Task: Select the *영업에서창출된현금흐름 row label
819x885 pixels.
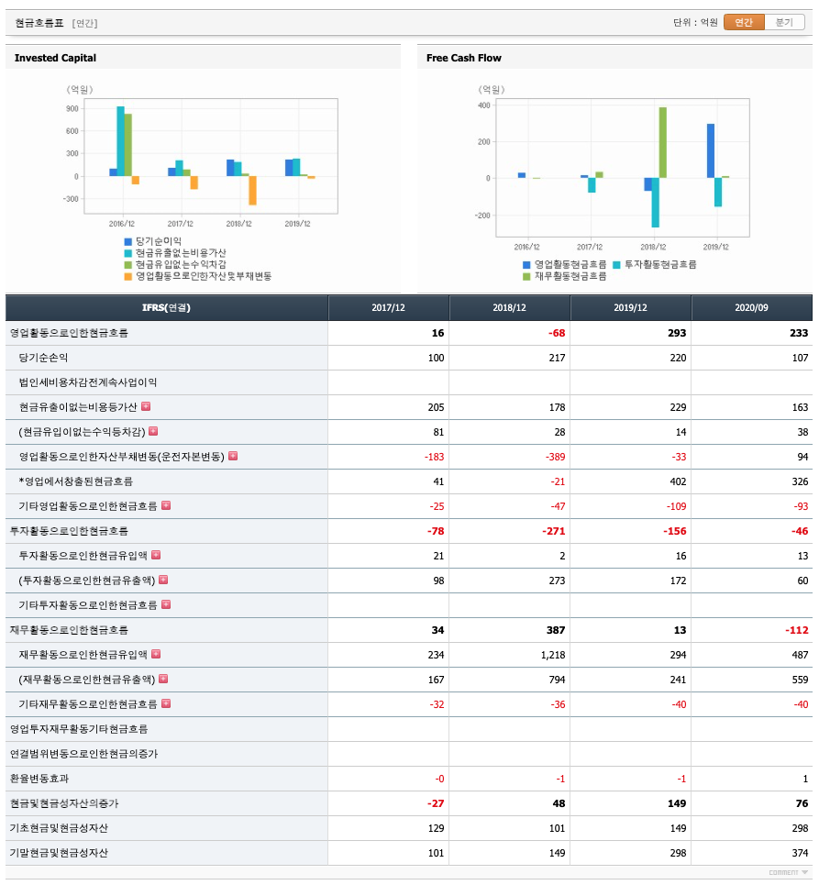Action: (75, 481)
